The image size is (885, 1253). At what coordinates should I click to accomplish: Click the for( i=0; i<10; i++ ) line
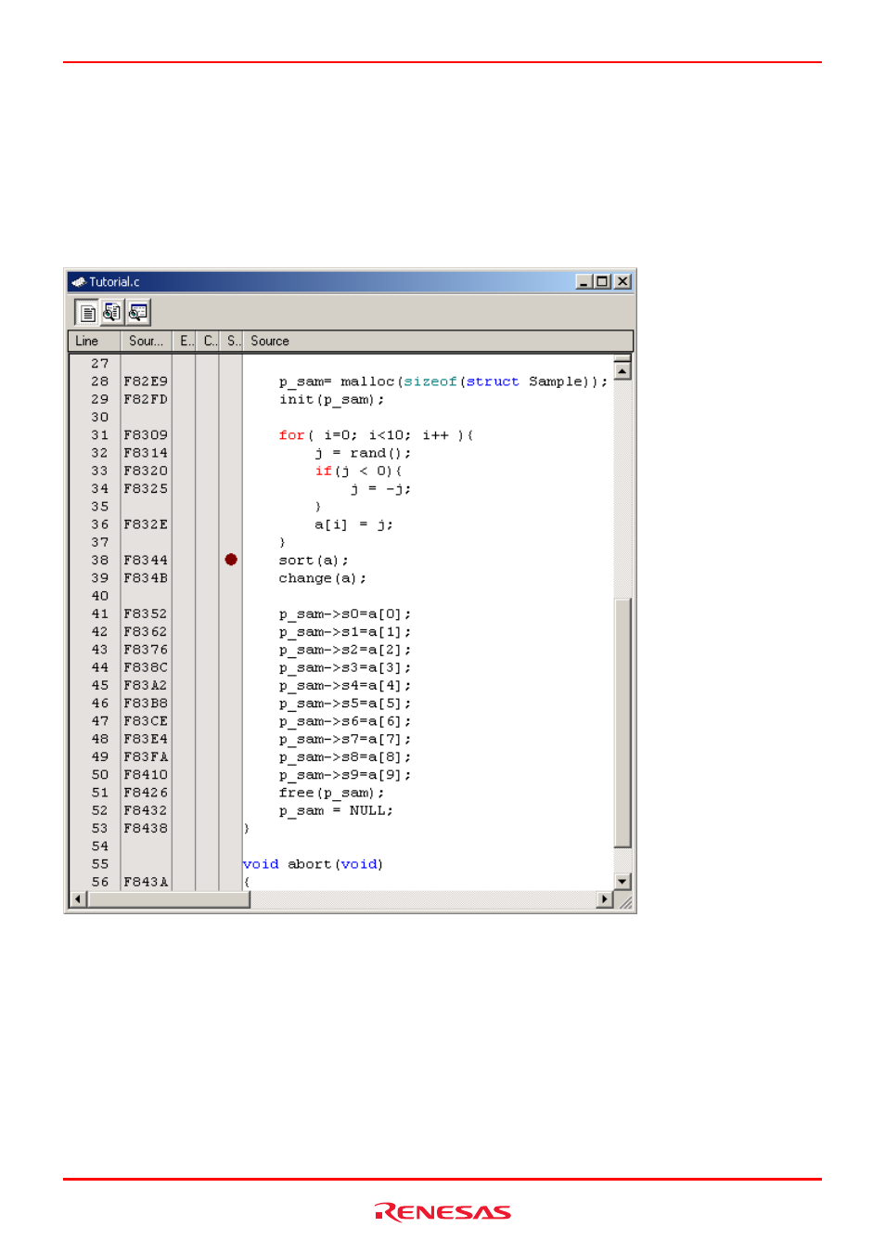[x=376, y=435]
